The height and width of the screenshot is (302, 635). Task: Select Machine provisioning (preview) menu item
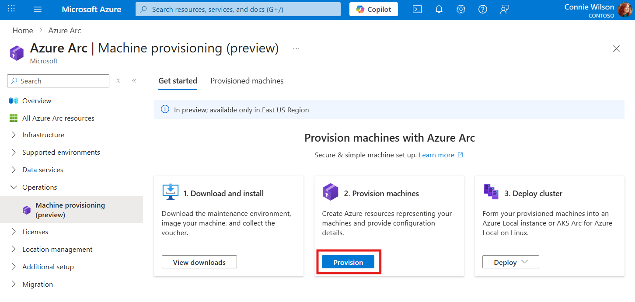click(71, 210)
